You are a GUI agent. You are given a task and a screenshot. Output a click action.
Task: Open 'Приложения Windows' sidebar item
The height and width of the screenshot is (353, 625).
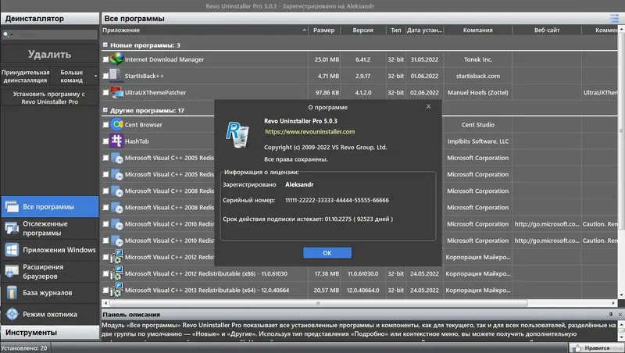click(50, 250)
